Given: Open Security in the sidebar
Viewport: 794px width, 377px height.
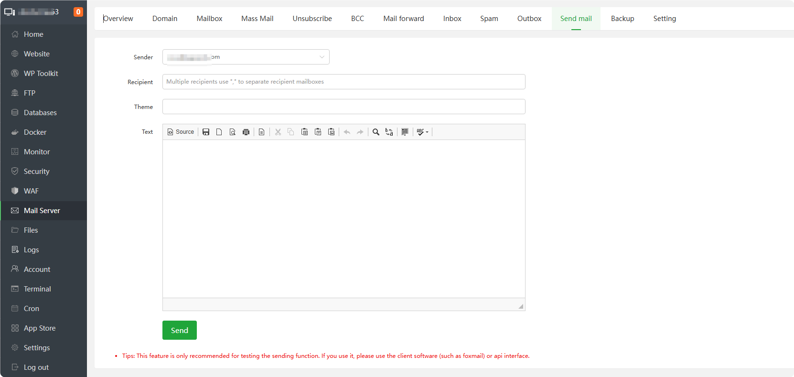Looking at the screenshot, I should [43, 172].
